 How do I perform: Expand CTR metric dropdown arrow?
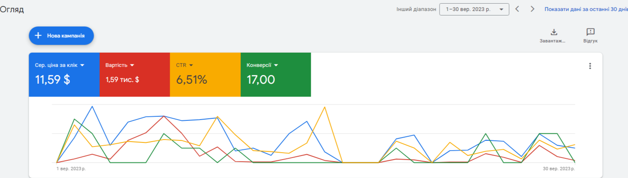click(191, 65)
